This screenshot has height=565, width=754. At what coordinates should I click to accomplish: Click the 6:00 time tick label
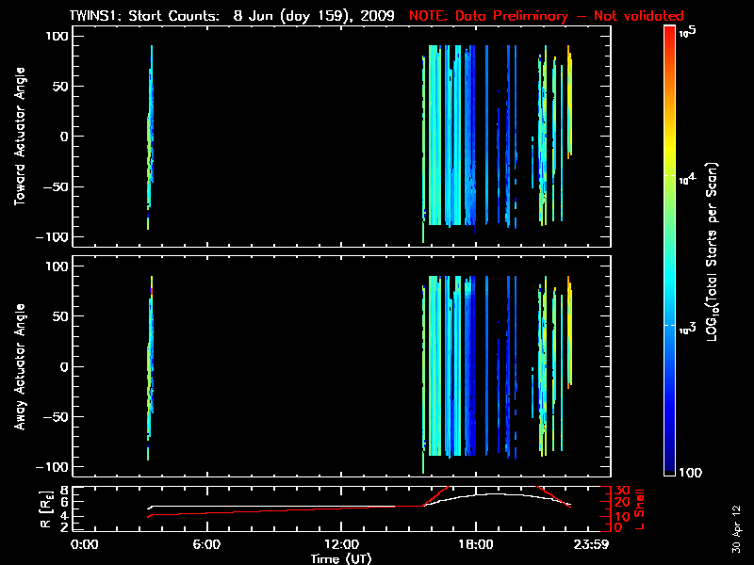206,544
